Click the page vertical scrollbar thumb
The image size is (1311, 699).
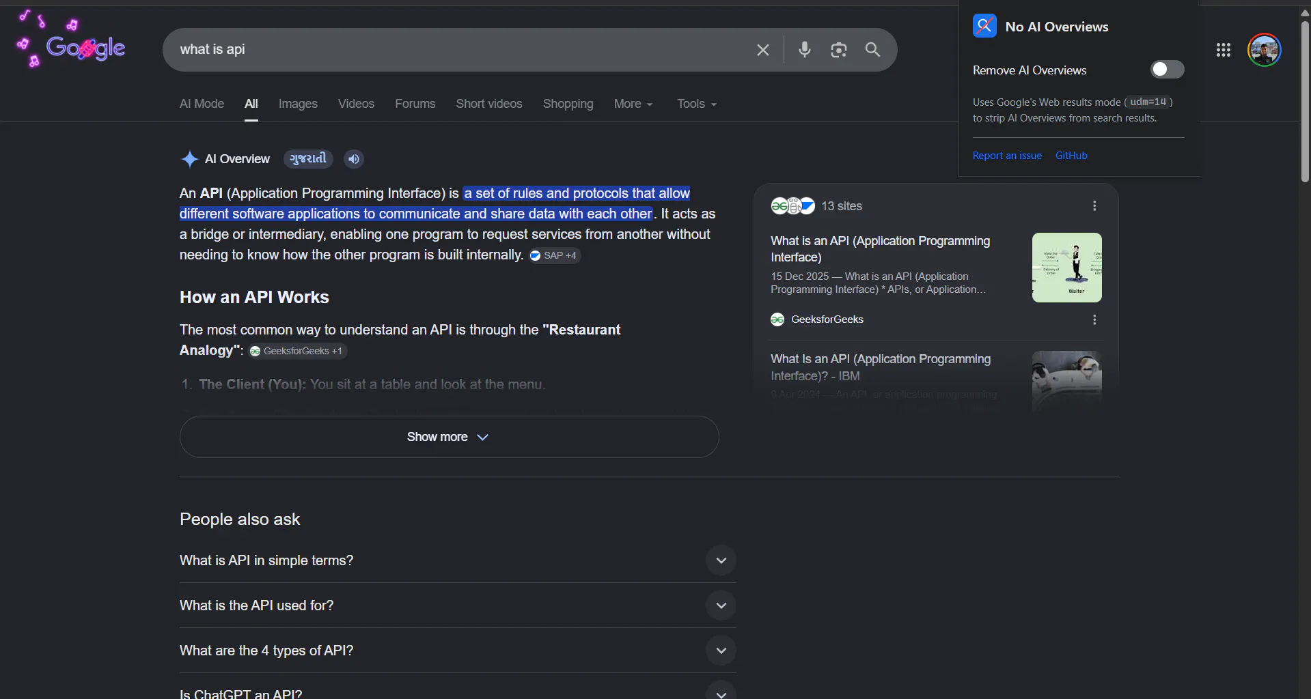coord(1305,101)
